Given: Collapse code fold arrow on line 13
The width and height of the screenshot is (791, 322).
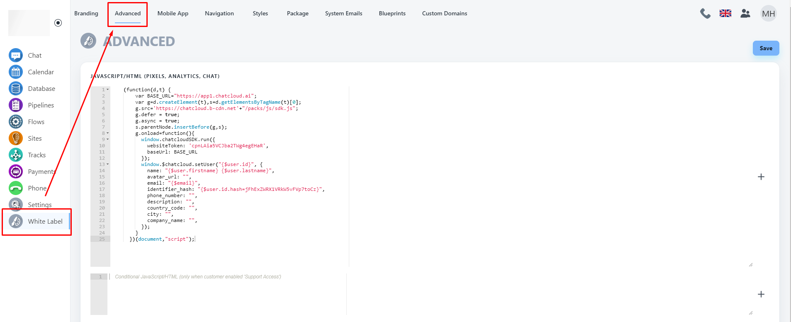Looking at the screenshot, I should point(108,164).
